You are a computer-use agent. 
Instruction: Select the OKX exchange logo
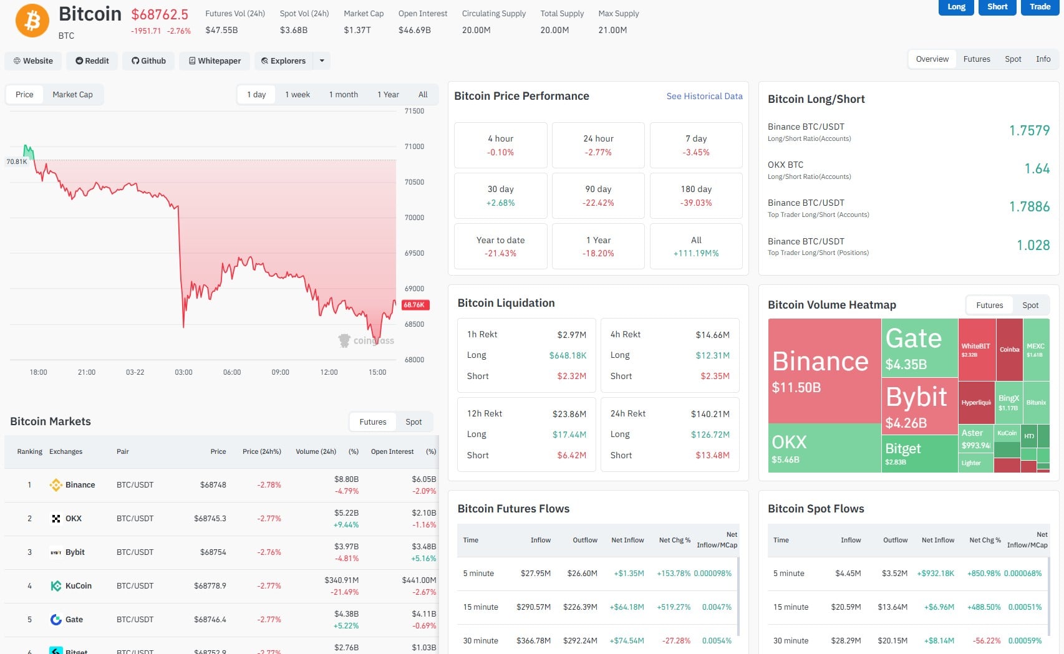55,518
